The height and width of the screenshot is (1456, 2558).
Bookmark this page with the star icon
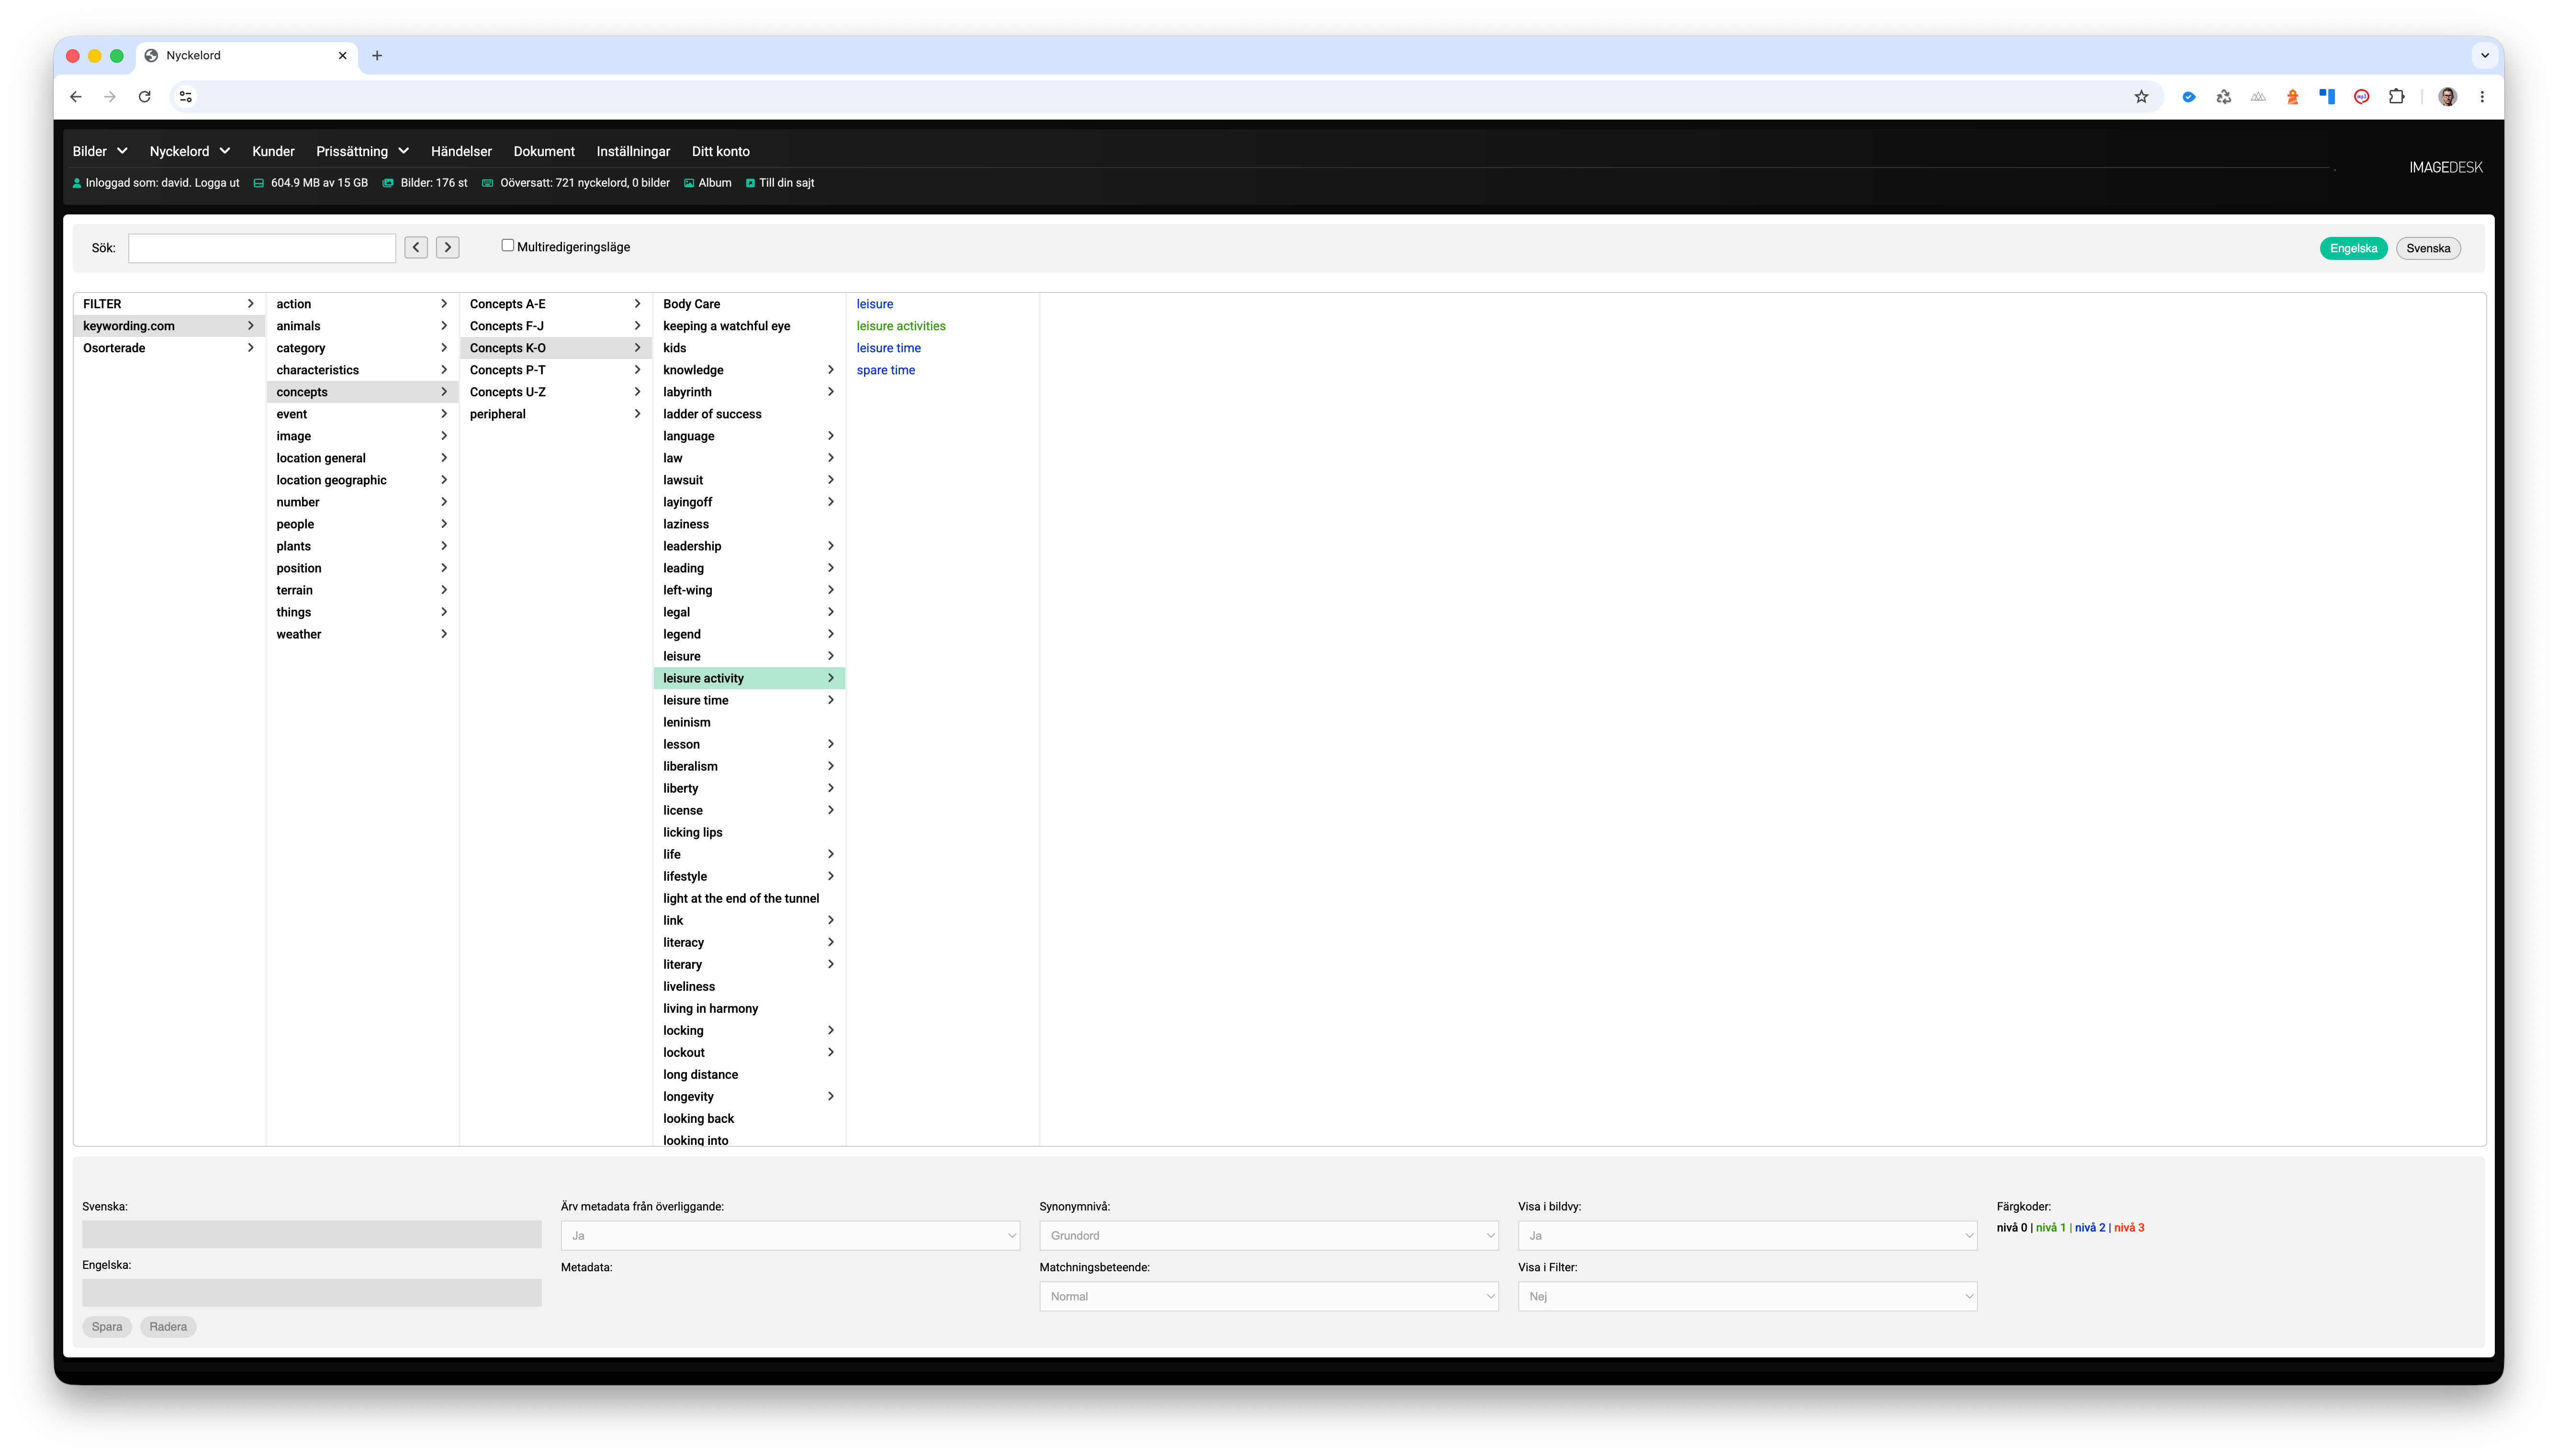coord(2141,97)
